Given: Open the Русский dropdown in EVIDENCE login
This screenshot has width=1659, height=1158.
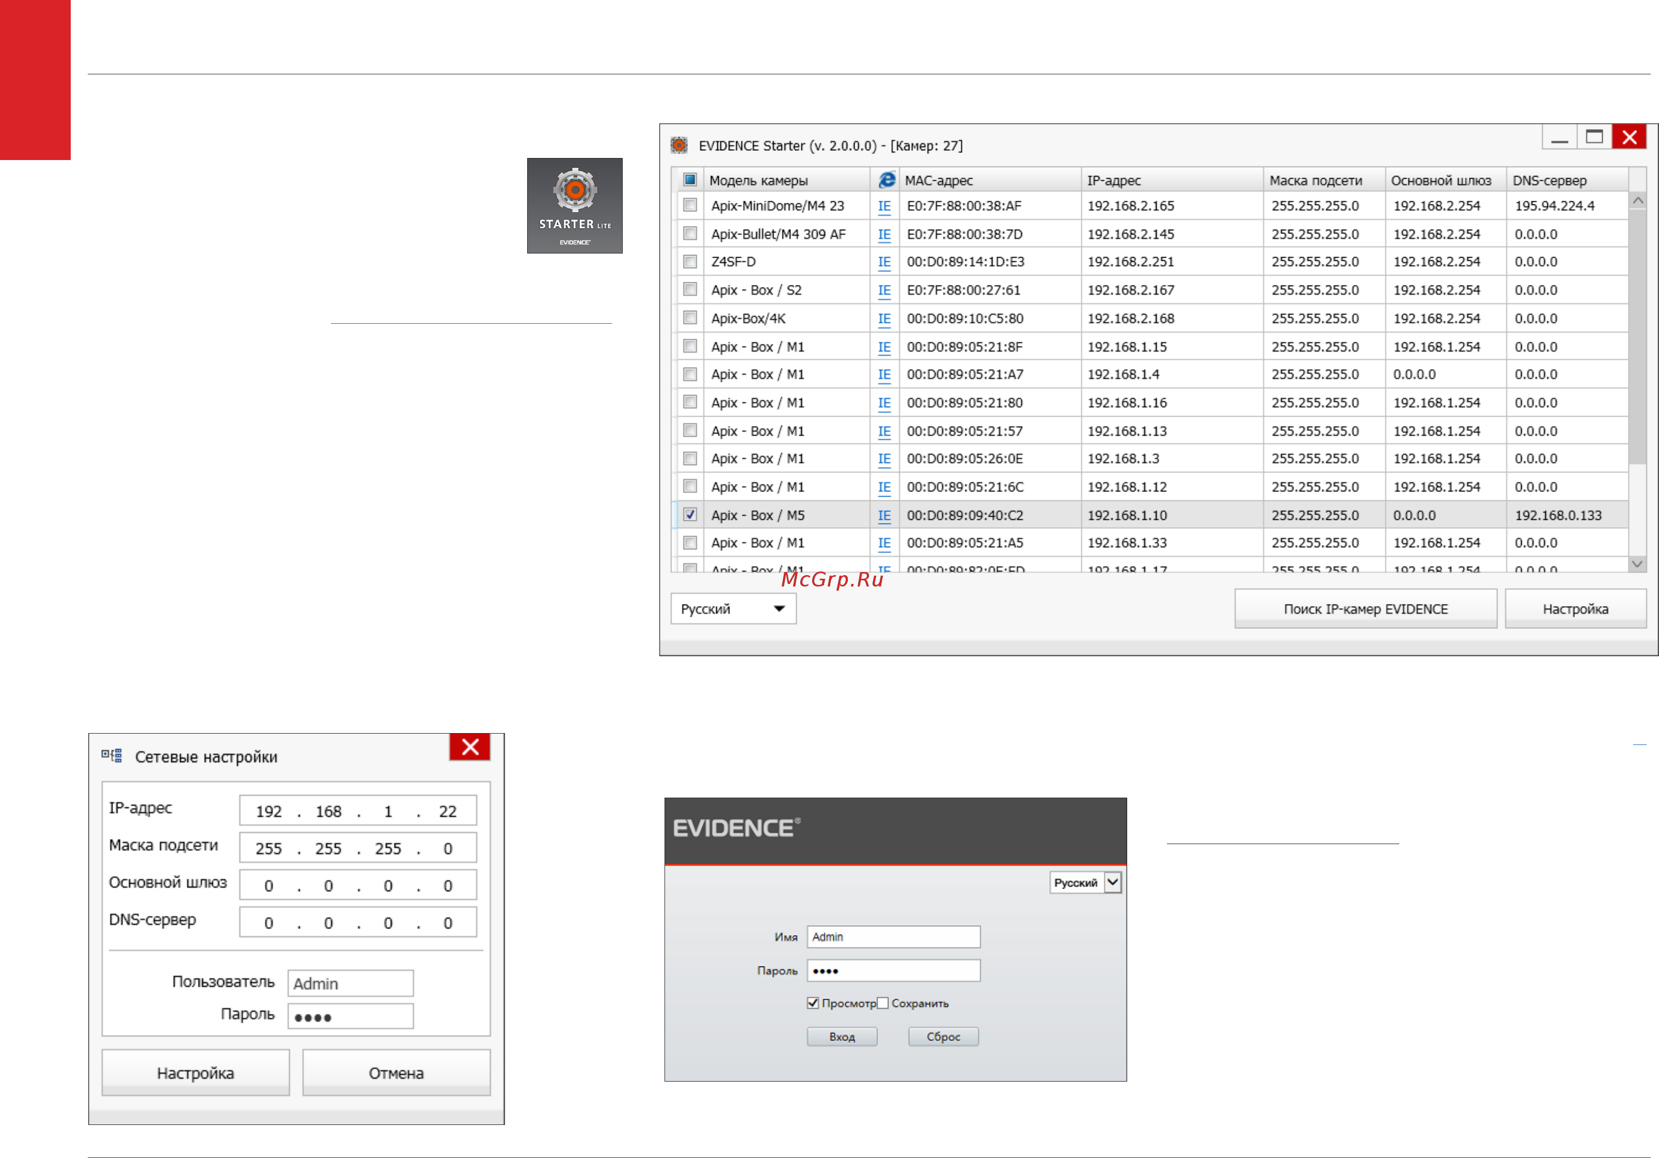Looking at the screenshot, I should point(1085,882).
